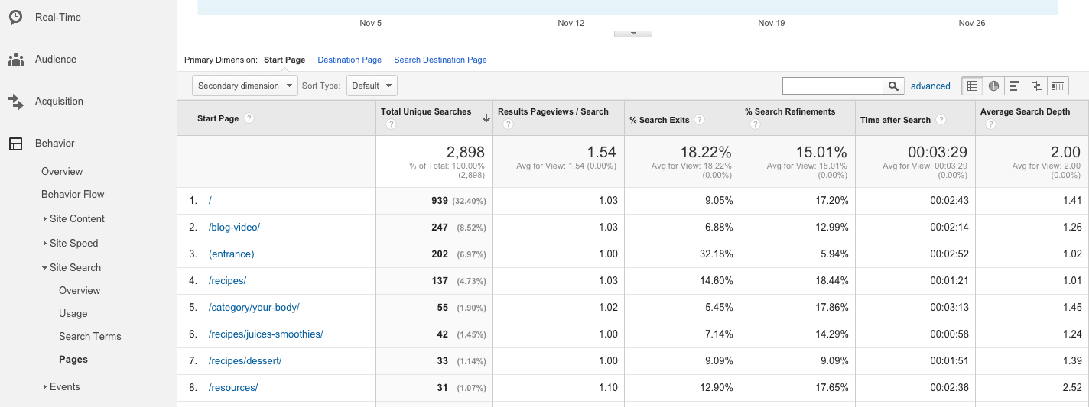Select Destination Page primary dimension
This screenshot has height=407, width=1089.
coord(349,60)
